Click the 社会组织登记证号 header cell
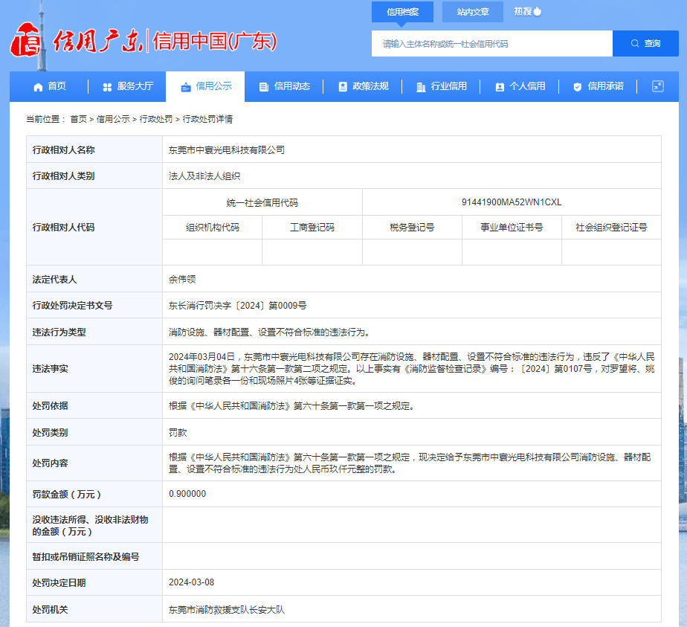 tap(611, 228)
